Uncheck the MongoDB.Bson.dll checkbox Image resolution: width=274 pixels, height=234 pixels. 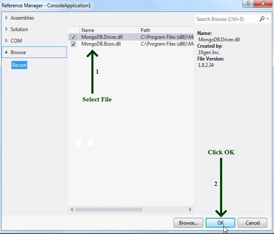[x=73, y=44]
